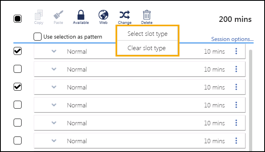Choose Select slot type menu option
265x152 pixels.
click(147, 33)
